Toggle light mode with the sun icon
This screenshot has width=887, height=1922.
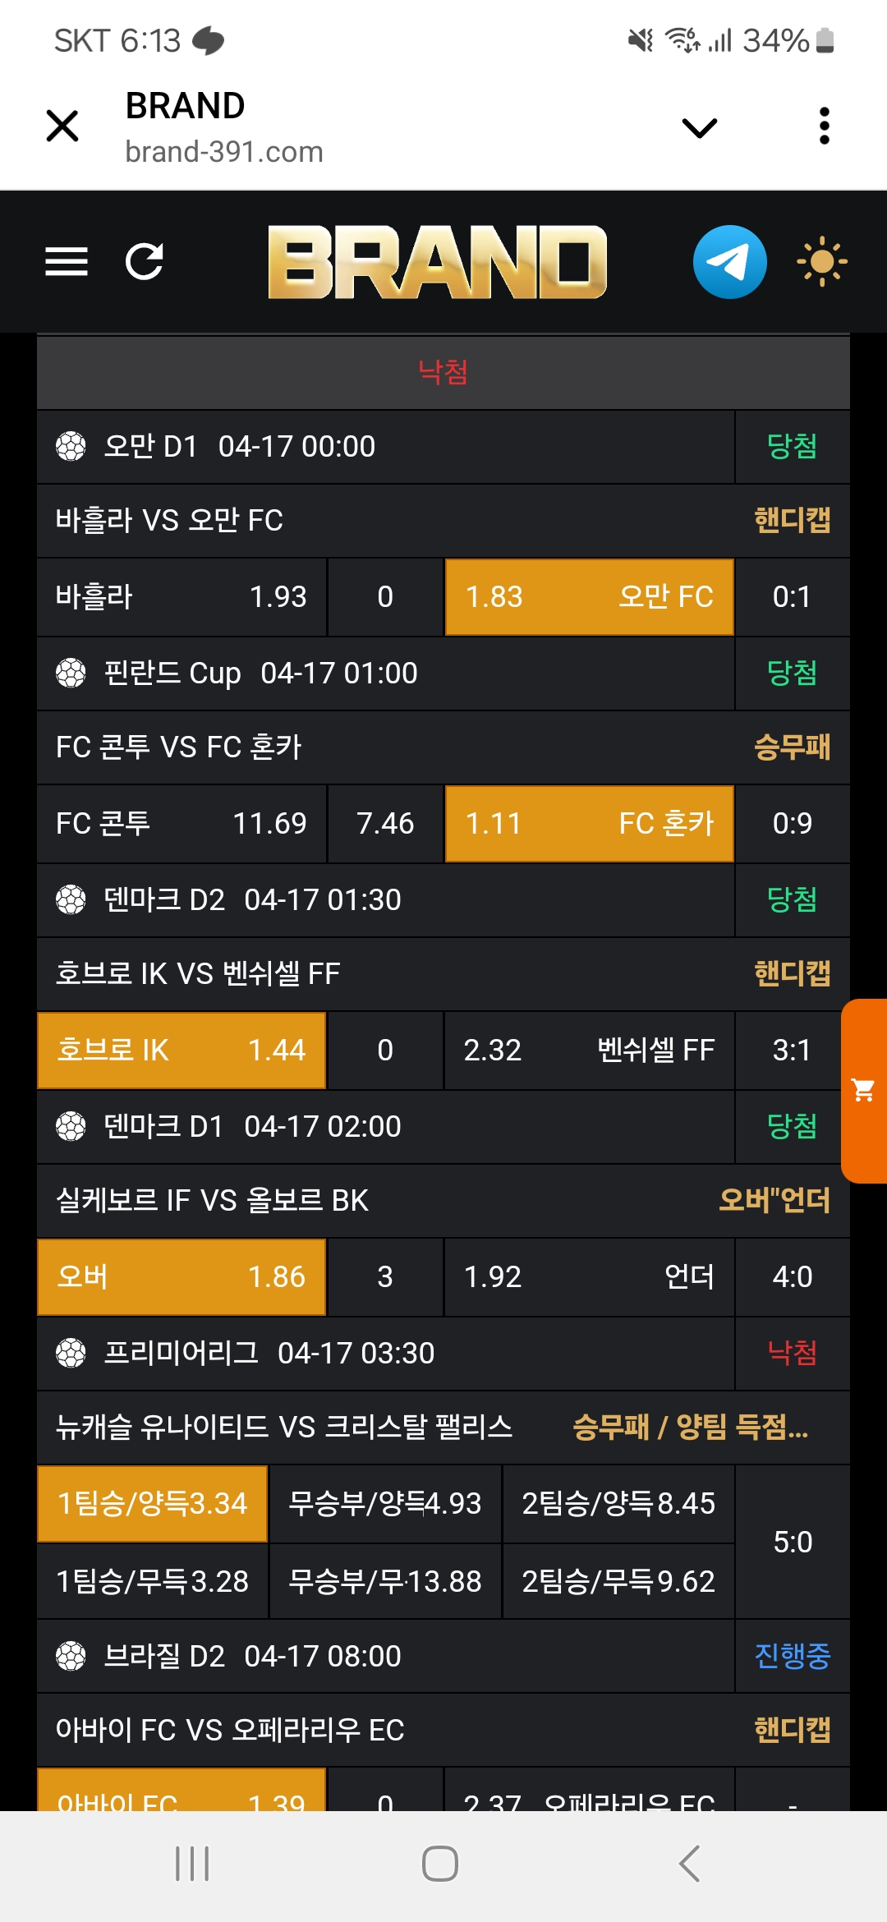(x=821, y=262)
